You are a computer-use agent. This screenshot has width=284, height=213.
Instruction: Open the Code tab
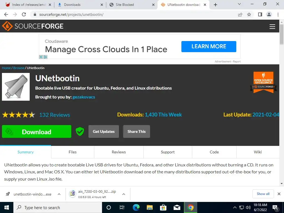(214, 152)
